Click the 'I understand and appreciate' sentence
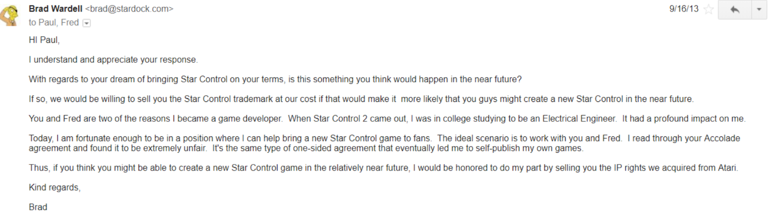 pos(113,60)
